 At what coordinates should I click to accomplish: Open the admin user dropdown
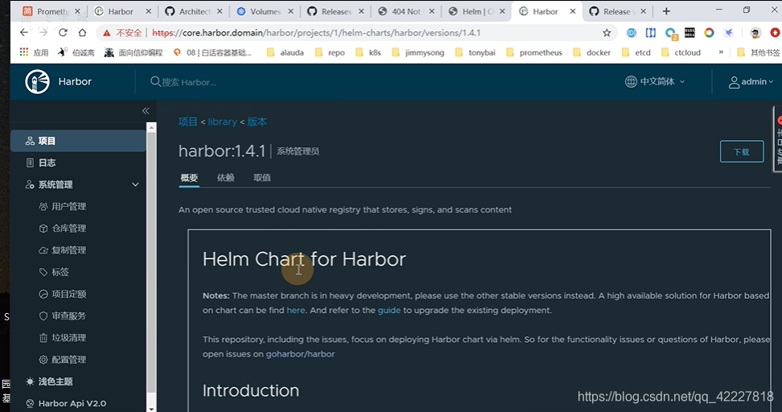[751, 82]
